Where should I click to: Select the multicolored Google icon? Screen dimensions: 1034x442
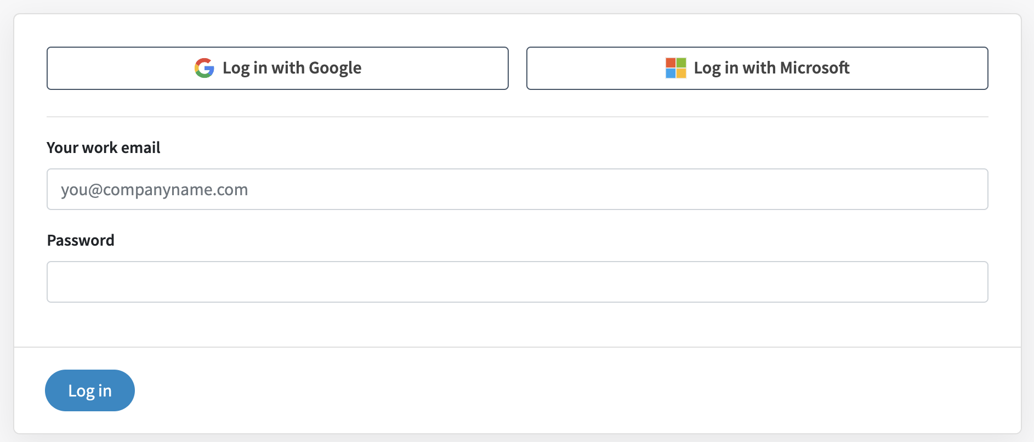204,68
